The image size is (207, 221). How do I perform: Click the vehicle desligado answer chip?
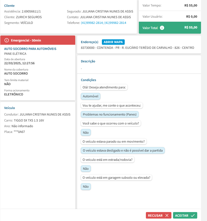tap(123, 150)
